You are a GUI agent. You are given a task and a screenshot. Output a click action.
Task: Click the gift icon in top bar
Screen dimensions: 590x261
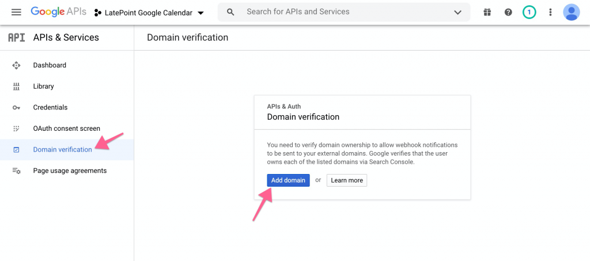[x=487, y=13]
